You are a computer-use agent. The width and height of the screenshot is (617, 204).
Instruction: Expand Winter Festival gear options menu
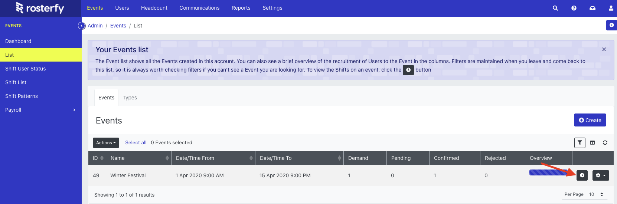click(600, 175)
